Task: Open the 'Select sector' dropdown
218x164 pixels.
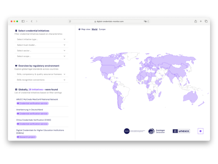Action: pyautogui.click(x=41, y=51)
